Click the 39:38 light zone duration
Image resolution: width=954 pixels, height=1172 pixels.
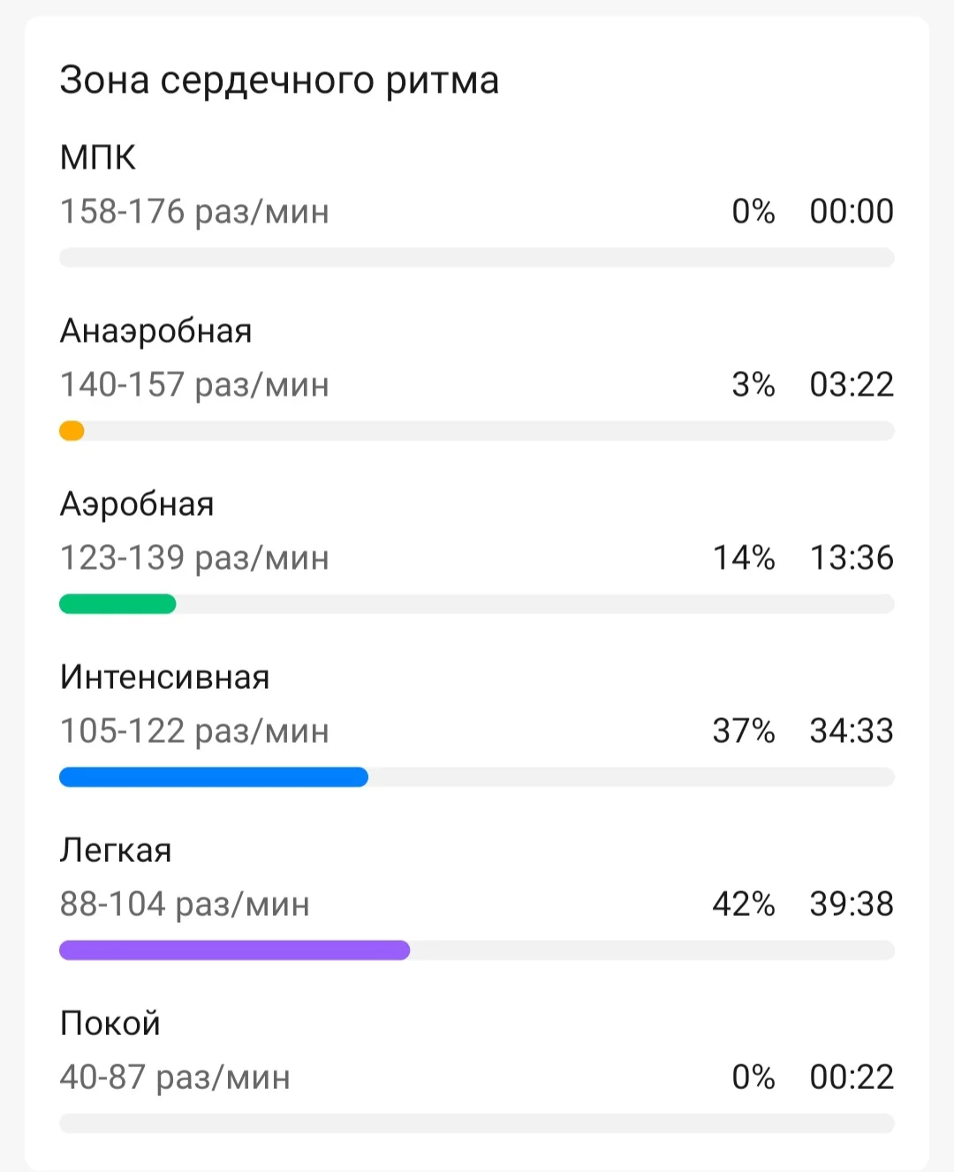pyautogui.click(x=852, y=904)
